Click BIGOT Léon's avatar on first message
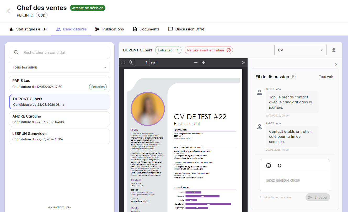The width and height of the screenshot is (348, 212). point(260,92)
